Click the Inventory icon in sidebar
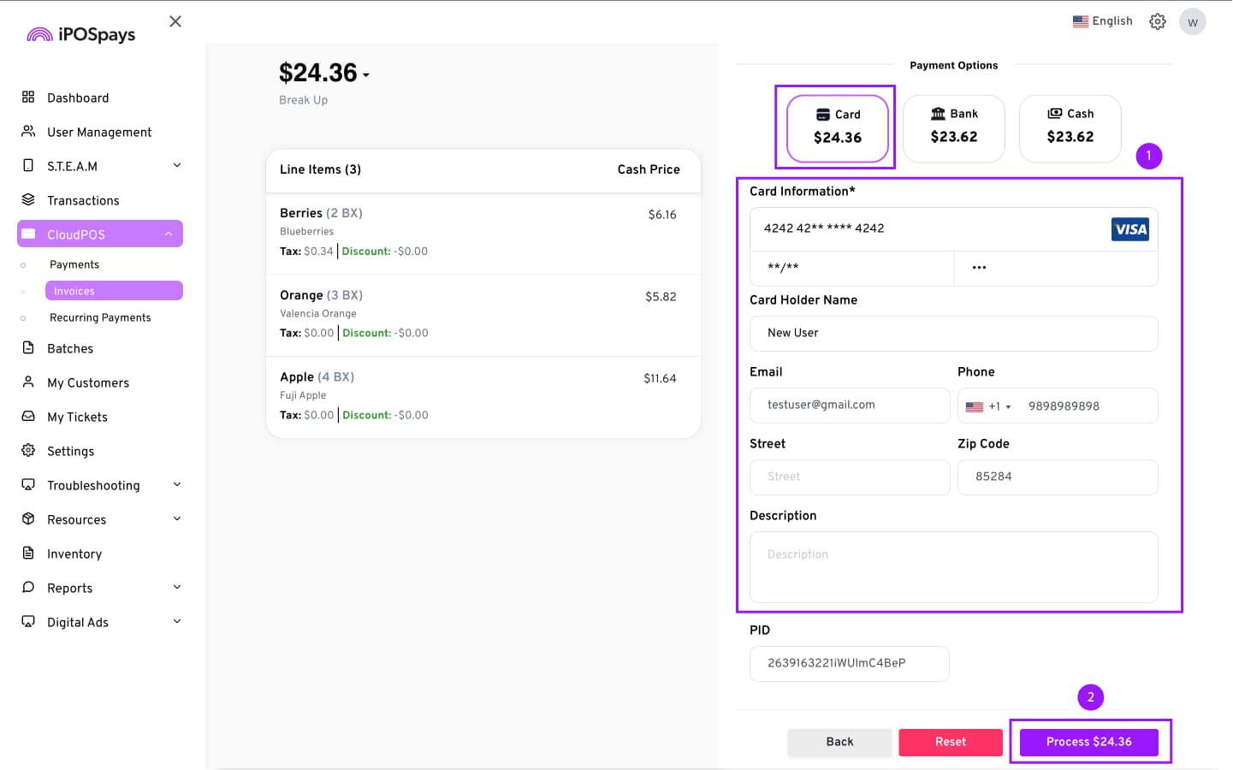1233x770 pixels. [x=28, y=554]
